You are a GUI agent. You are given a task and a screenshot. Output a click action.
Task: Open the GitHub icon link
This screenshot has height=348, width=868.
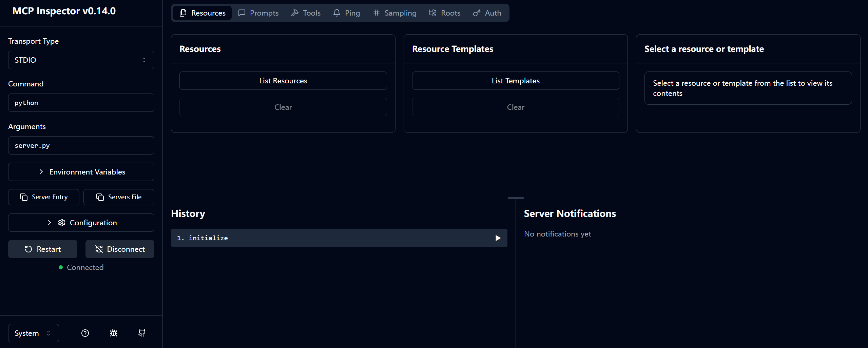point(142,333)
